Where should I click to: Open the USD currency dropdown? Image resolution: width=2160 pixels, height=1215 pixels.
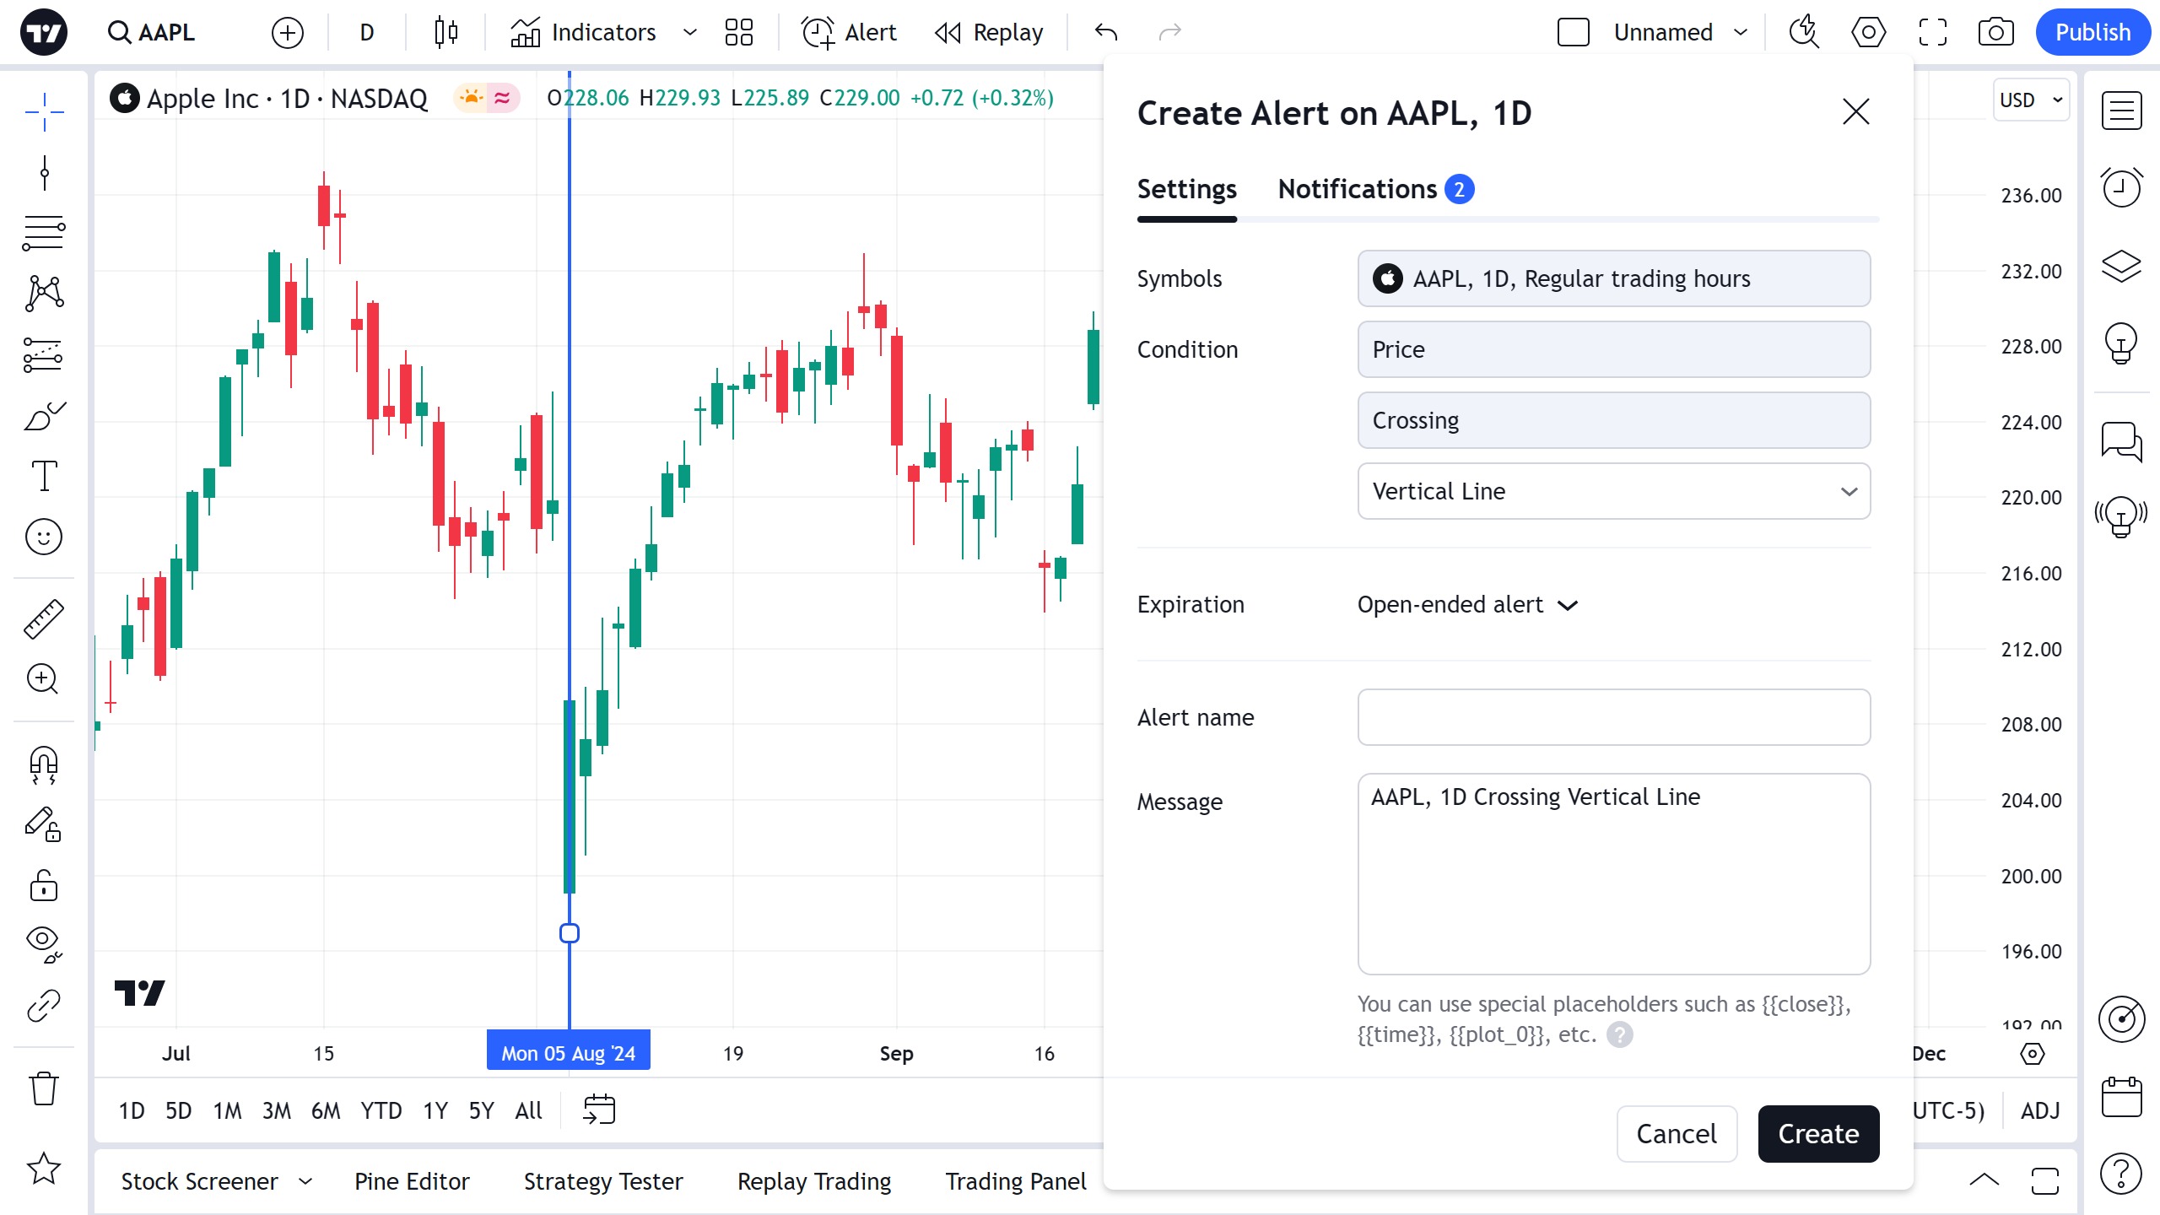[x=2030, y=100]
